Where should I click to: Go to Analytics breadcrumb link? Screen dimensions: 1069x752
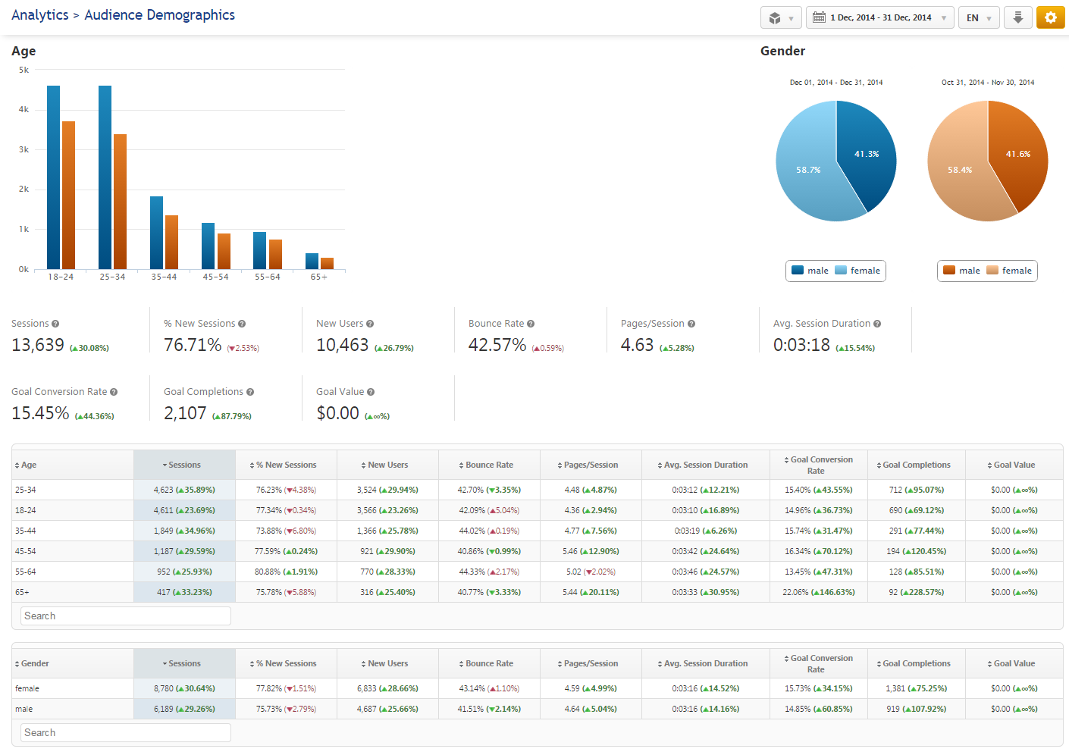coord(39,15)
